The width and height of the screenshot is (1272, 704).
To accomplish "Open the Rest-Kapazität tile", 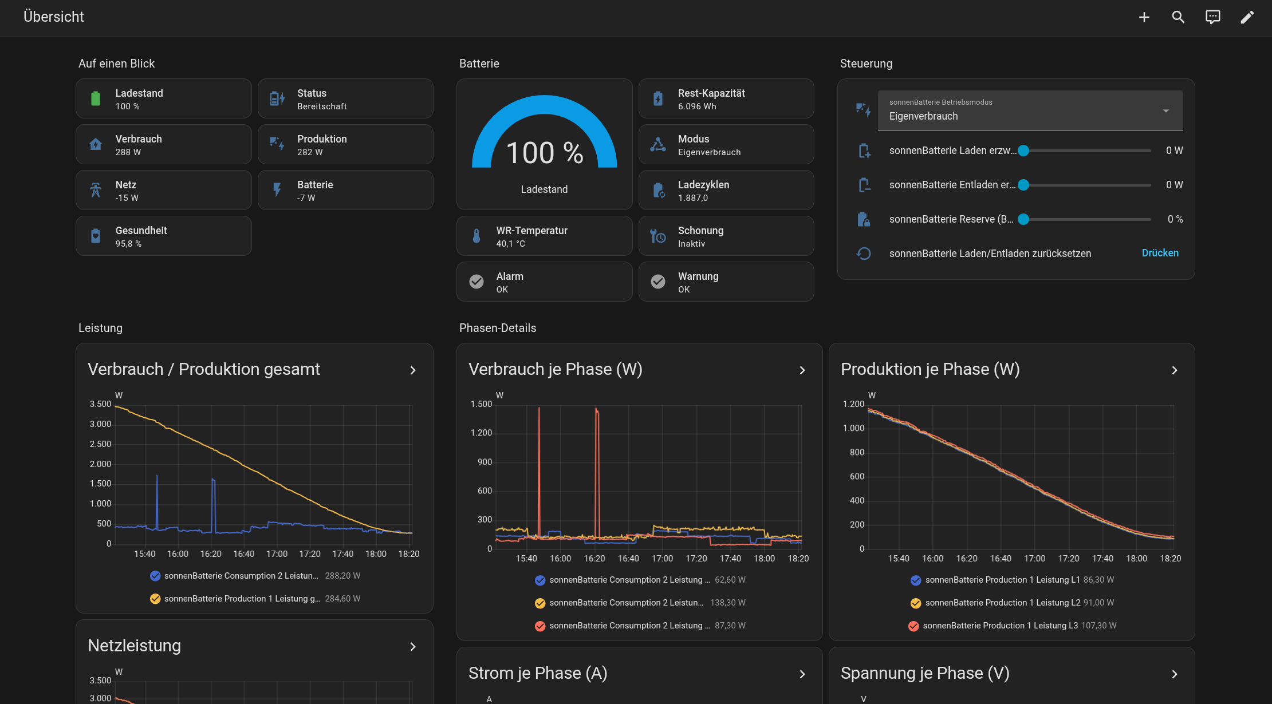I will (x=726, y=98).
